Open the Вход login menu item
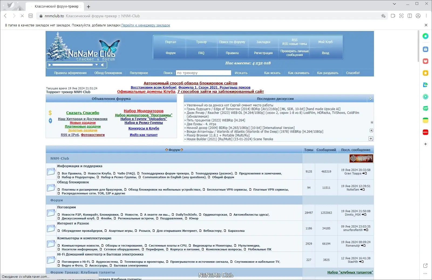 tap(325, 53)
